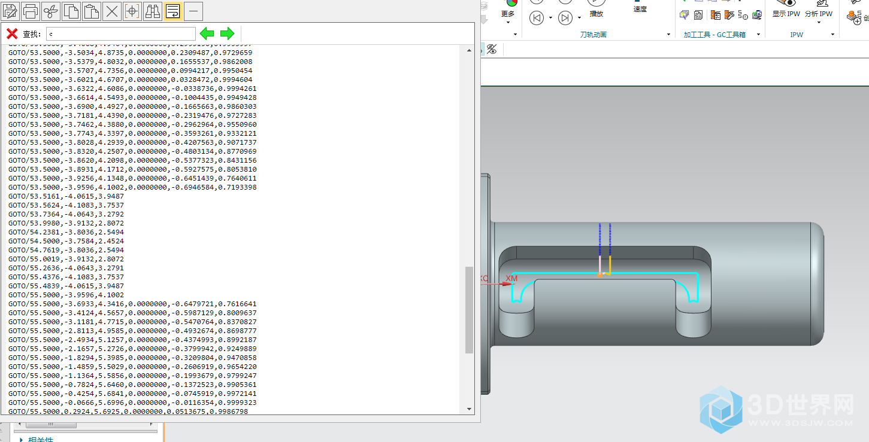Click the listing window scroll down arrow
Screen dimensions: 869x442
coord(469,409)
